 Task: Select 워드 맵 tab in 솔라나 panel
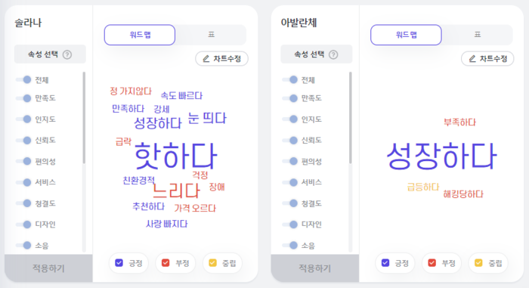[140, 35]
